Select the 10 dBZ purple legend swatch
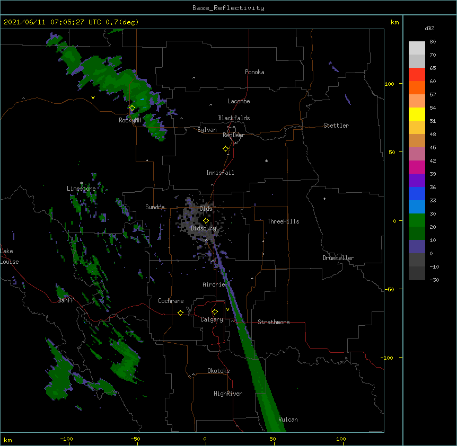Screen dimensions: 457x446 [417, 247]
